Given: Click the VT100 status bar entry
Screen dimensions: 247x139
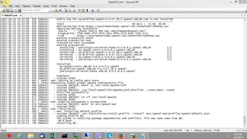Looking at the screenshot, I should pos(217,131).
